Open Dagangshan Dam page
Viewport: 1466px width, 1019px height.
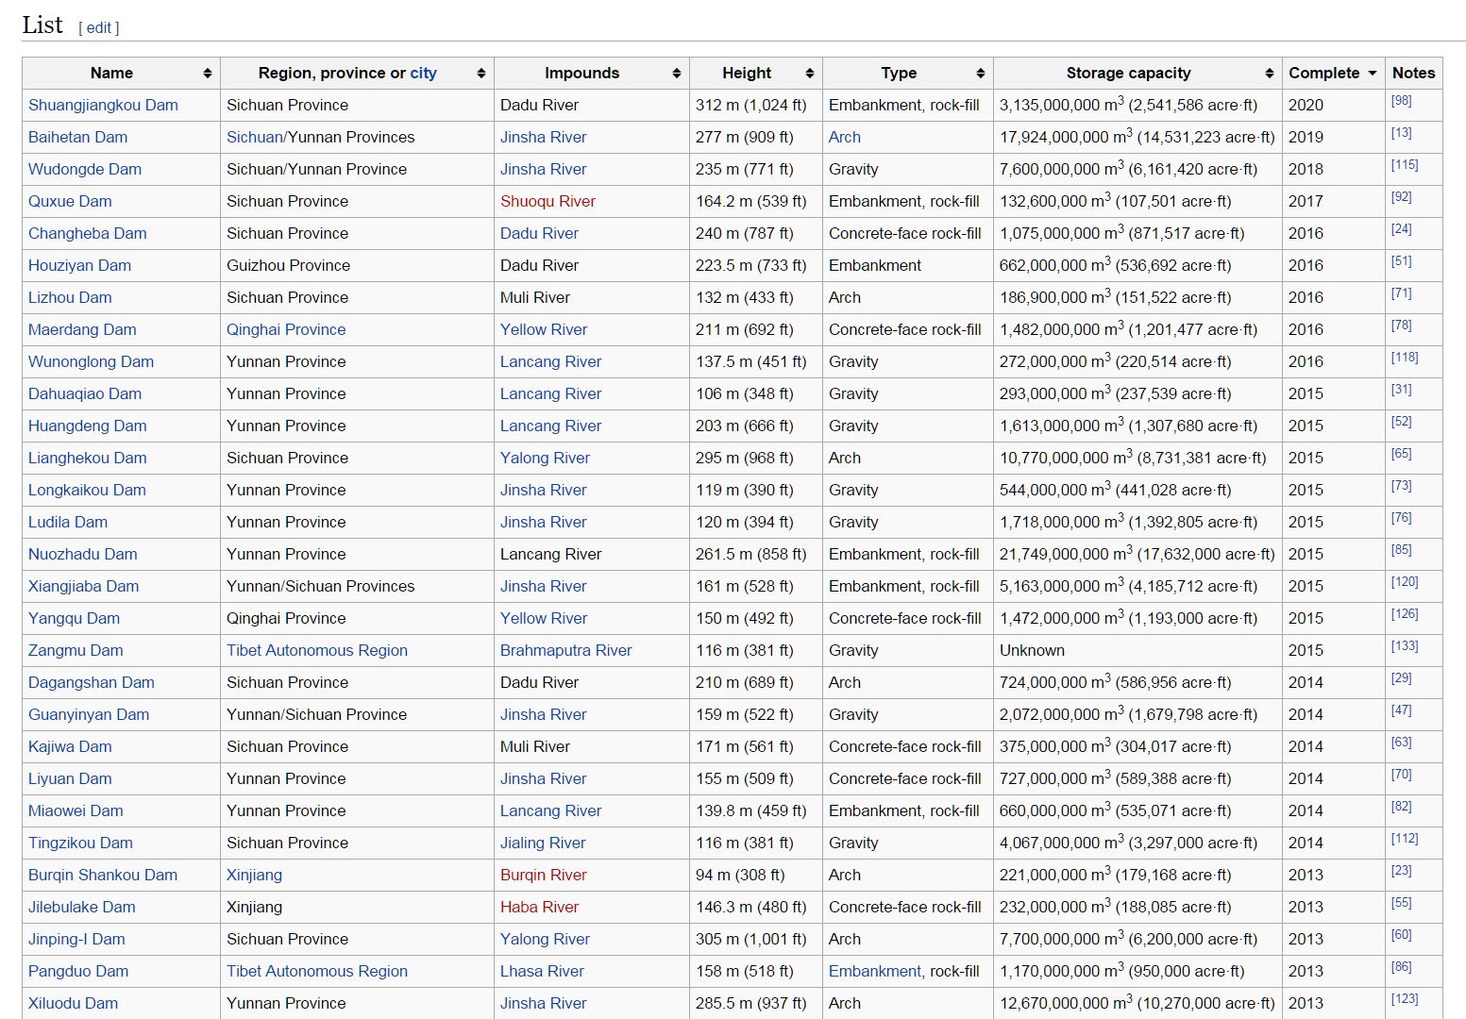[92, 683]
